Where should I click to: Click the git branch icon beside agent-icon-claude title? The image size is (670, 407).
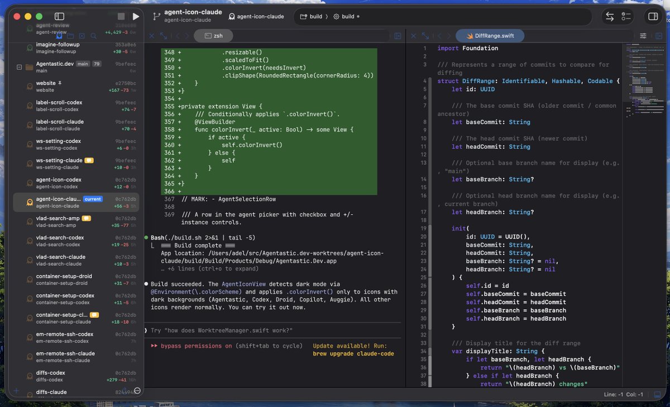(x=157, y=16)
